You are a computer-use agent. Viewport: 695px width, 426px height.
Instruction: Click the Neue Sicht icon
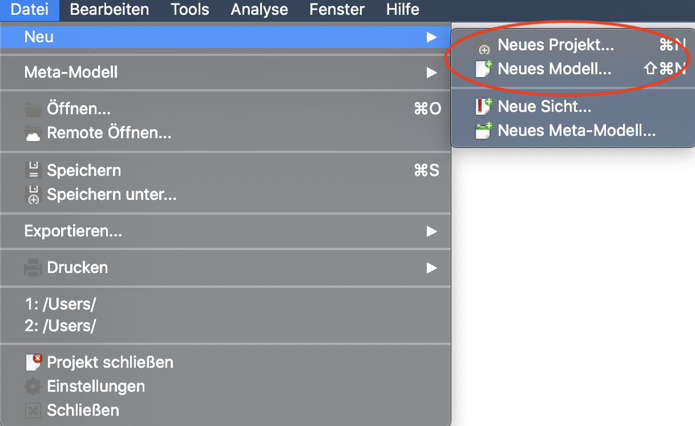(483, 107)
